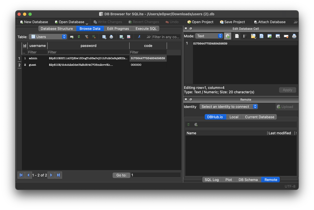
Task: Select the Current Database tab
Action: pos(260,117)
